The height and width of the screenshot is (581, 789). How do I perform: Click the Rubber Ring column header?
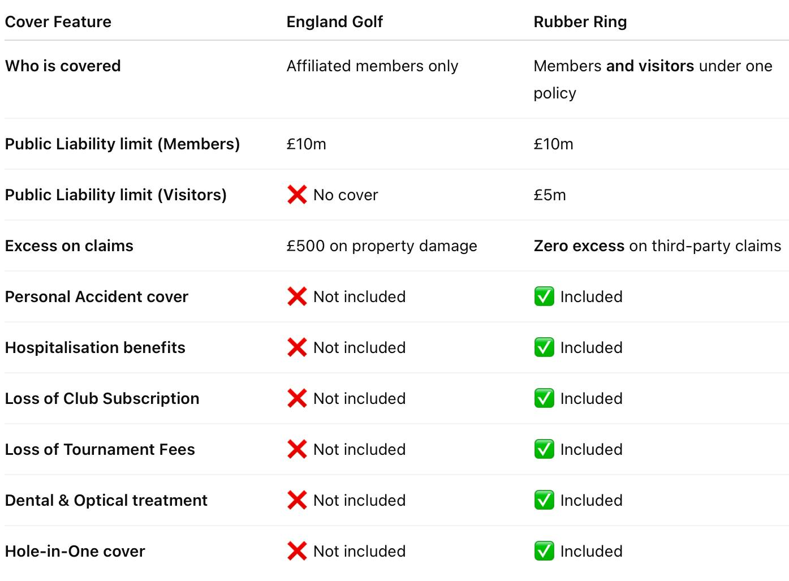coord(580,21)
